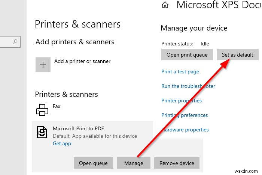Open the Printing preferences link
This screenshot has width=262, height=175.
click(x=184, y=115)
